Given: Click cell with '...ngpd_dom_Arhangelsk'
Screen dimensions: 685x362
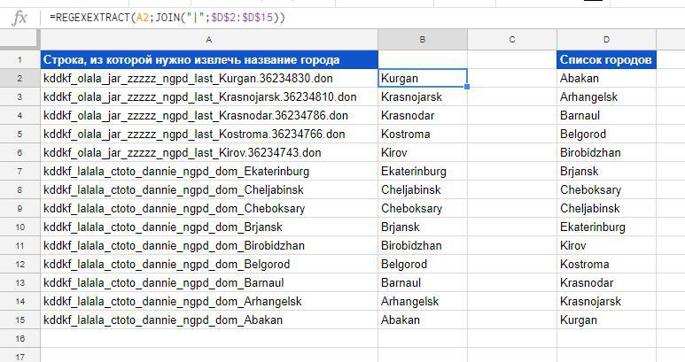Looking at the screenshot, I should pyautogui.click(x=209, y=302).
